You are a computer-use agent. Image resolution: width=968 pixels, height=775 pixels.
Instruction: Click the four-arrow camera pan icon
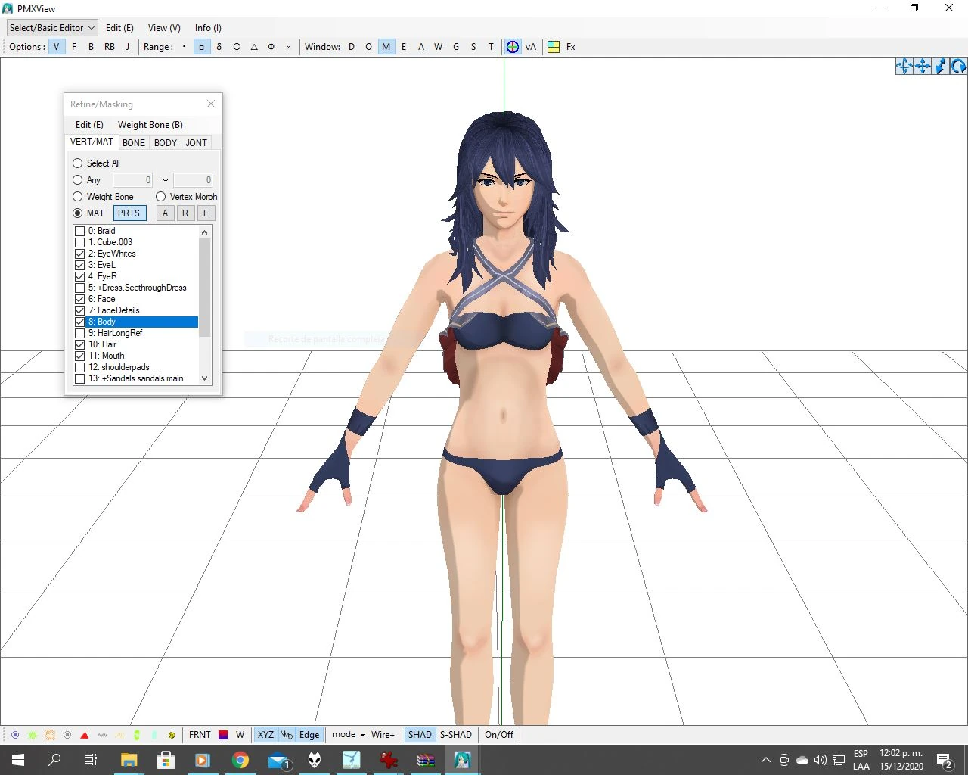(x=923, y=67)
